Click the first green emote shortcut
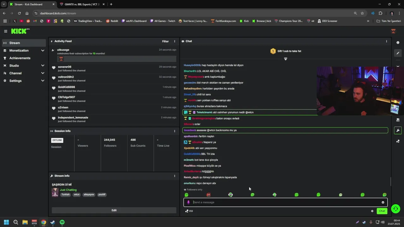 tap(187, 195)
